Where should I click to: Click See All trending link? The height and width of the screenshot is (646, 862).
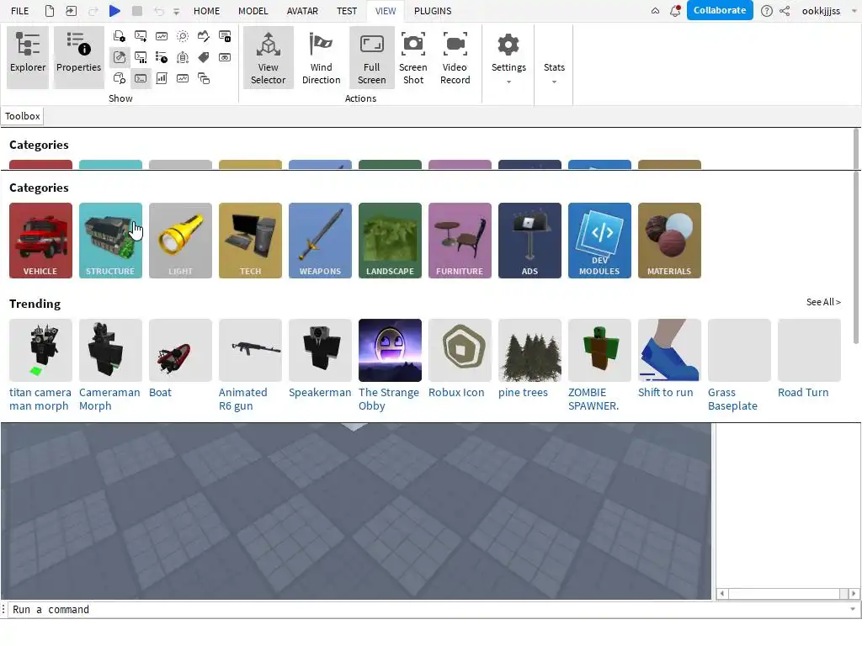(823, 302)
